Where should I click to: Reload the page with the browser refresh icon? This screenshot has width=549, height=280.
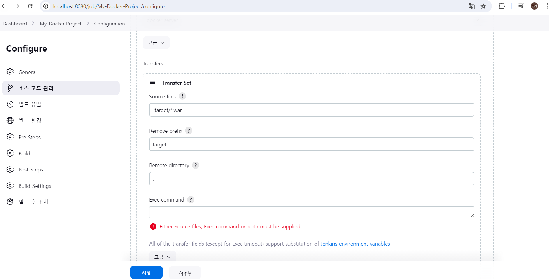tap(30, 6)
